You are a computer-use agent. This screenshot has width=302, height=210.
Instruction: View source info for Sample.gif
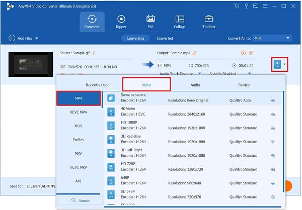(94, 53)
